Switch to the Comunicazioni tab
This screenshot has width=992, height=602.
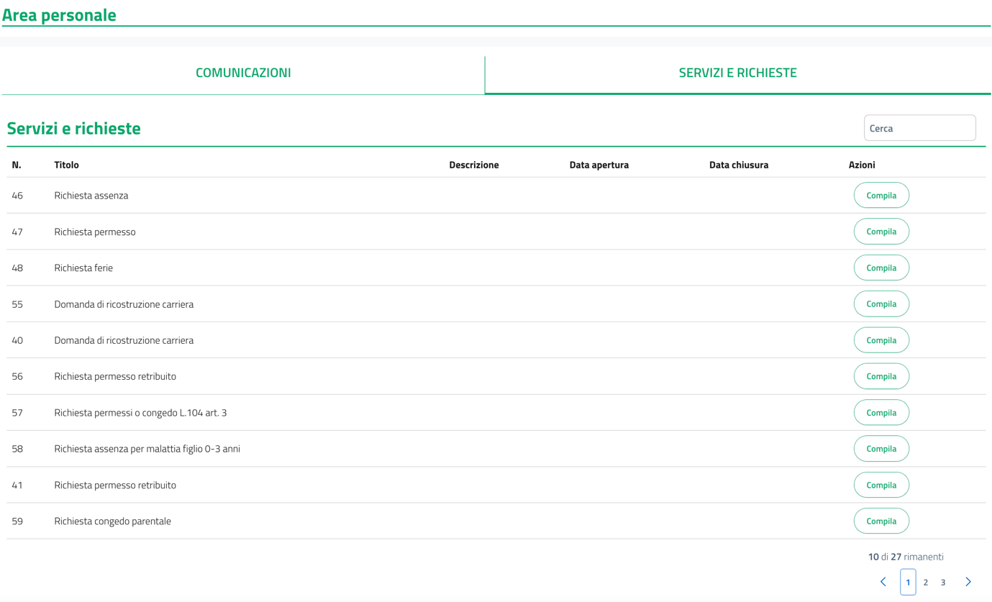click(243, 73)
